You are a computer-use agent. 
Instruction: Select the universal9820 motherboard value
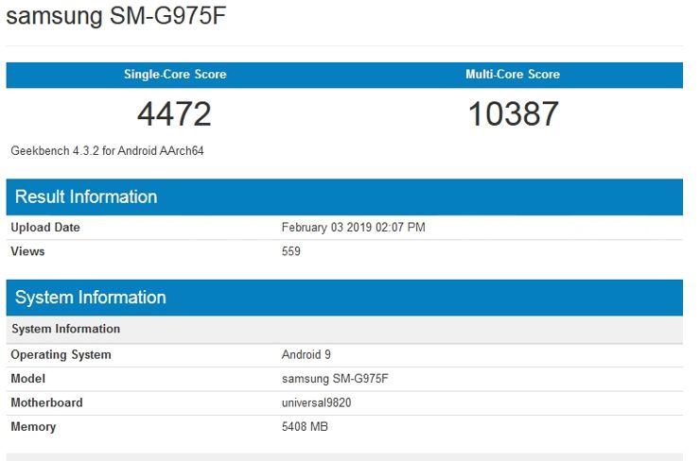pos(317,402)
